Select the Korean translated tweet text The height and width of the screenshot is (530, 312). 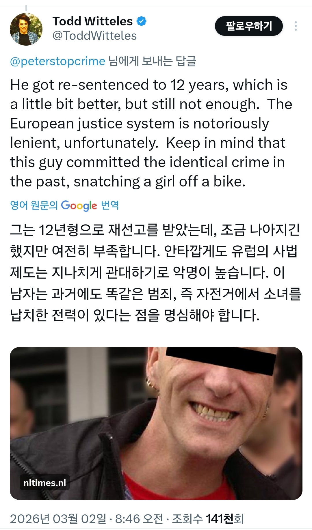(x=155, y=272)
